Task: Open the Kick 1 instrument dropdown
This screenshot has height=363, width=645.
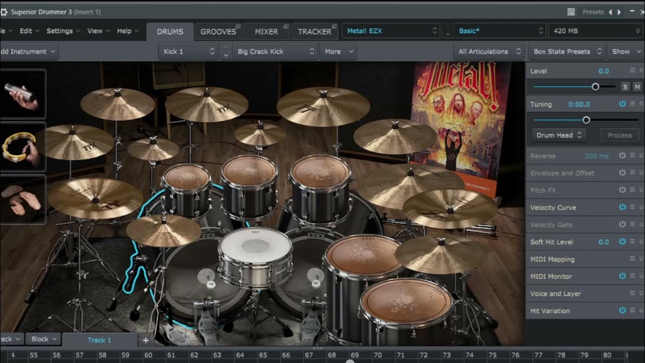Action: click(188, 51)
